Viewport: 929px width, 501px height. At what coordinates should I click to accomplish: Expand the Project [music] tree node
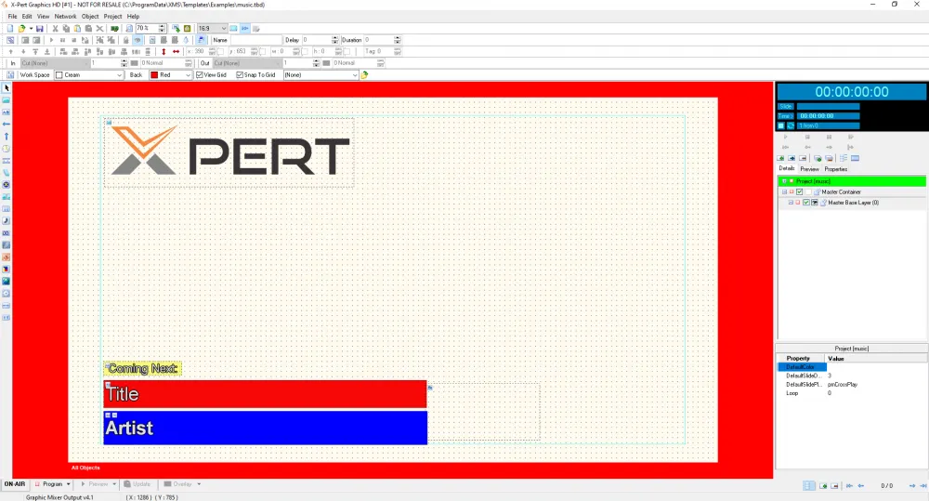(x=784, y=181)
